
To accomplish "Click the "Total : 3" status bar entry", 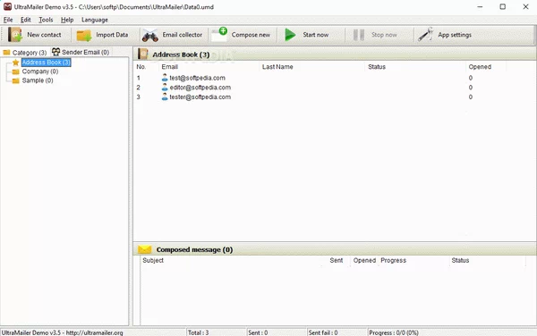I will [198, 332].
